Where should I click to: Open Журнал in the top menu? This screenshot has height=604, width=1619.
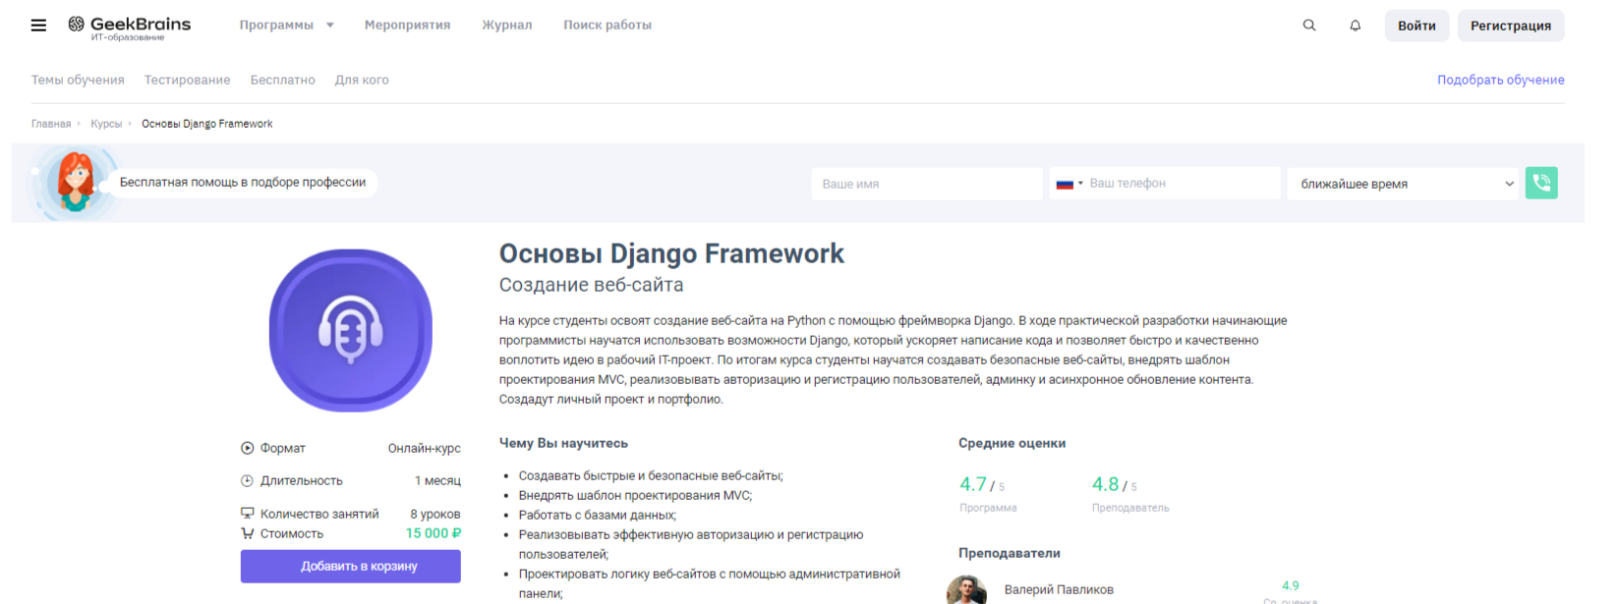pos(507,26)
